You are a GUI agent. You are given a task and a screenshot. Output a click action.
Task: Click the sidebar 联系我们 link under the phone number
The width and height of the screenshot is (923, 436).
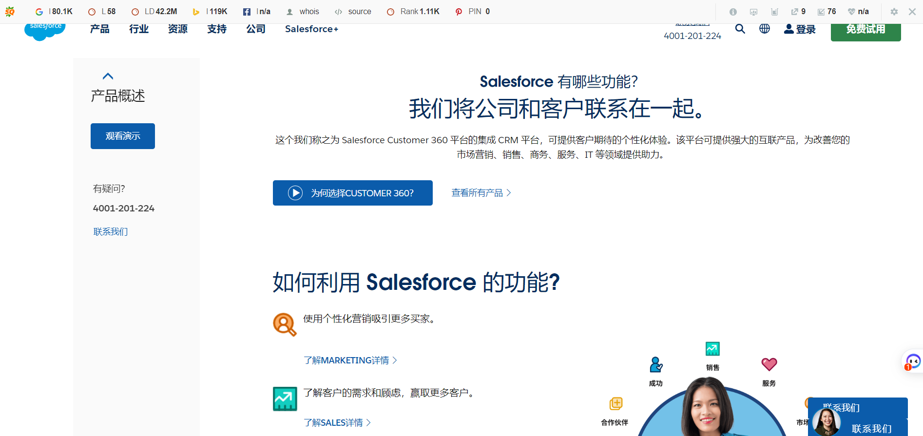coord(111,232)
